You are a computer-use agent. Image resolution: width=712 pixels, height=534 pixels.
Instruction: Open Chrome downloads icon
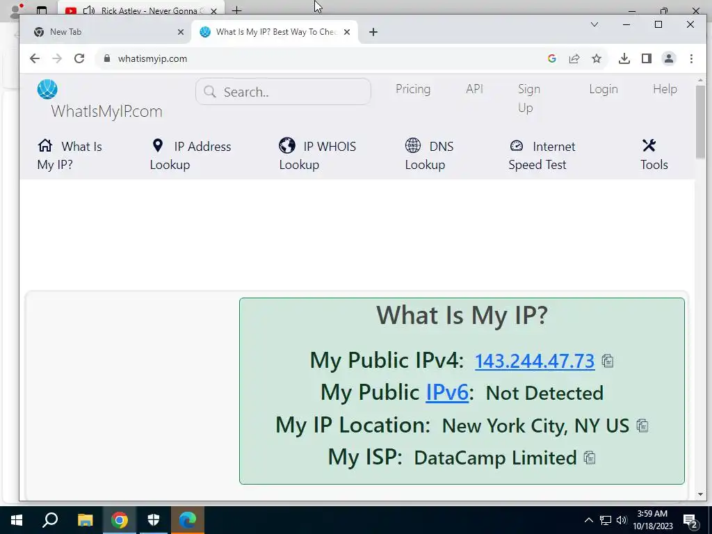point(624,58)
